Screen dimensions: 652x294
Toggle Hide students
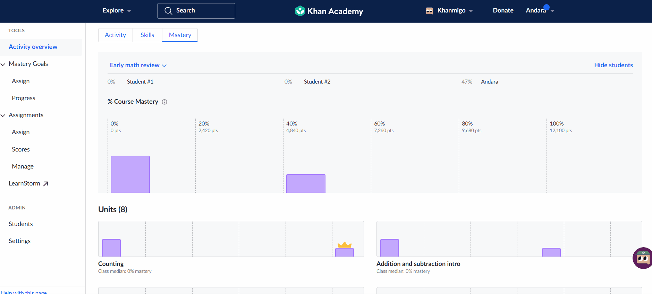point(613,65)
